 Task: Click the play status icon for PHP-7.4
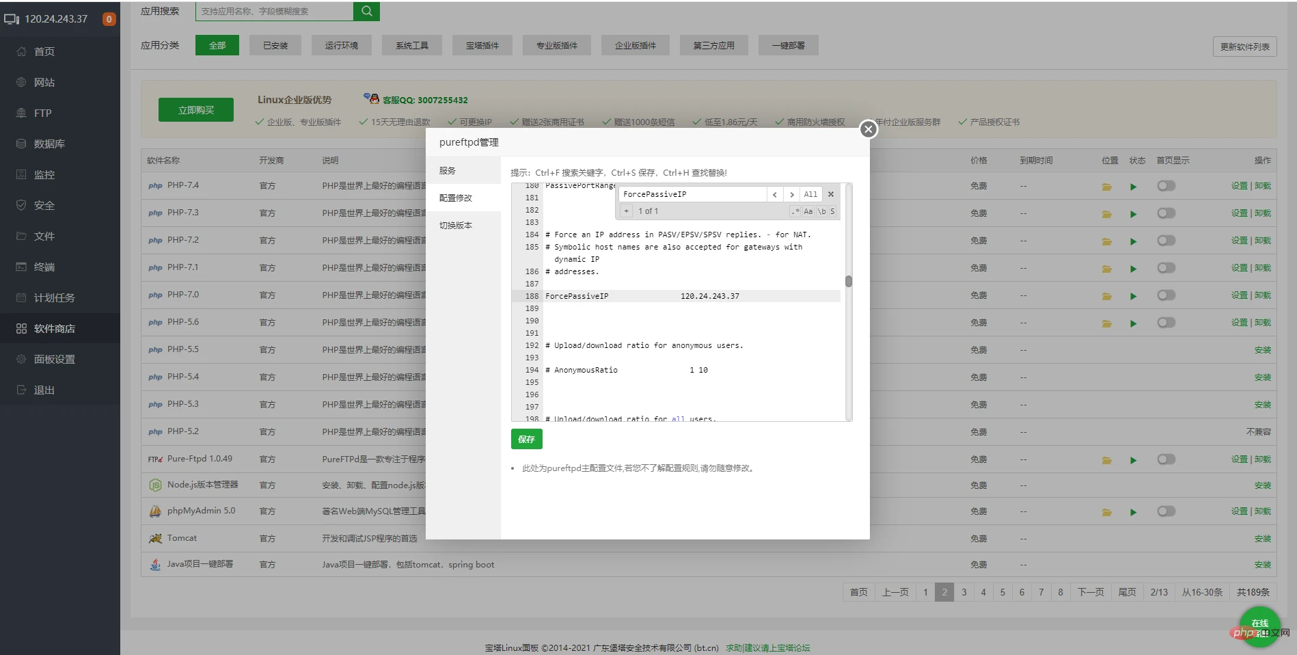coord(1133,187)
